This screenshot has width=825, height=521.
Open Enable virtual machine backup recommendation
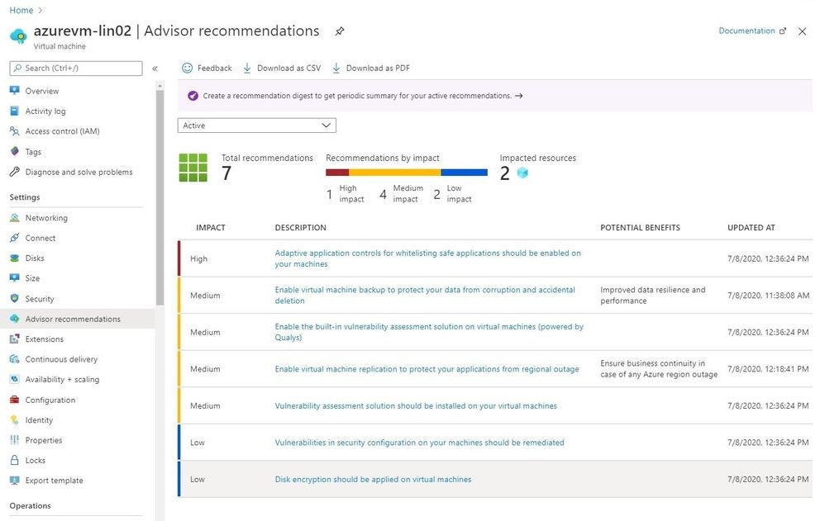pyautogui.click(x=425, y=295)
